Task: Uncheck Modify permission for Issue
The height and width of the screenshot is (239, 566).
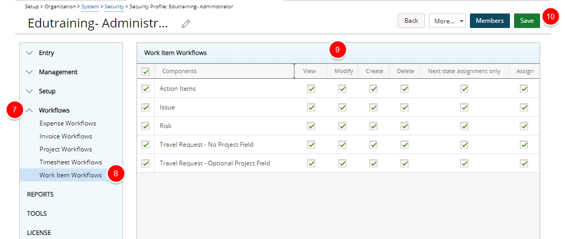Action: click(342, 107)
